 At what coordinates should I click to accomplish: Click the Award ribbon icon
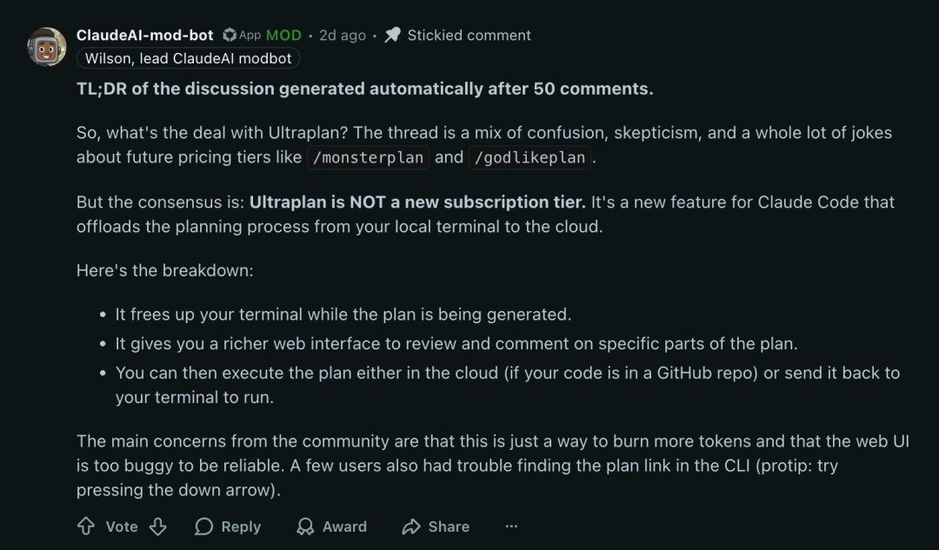point(305,527)
